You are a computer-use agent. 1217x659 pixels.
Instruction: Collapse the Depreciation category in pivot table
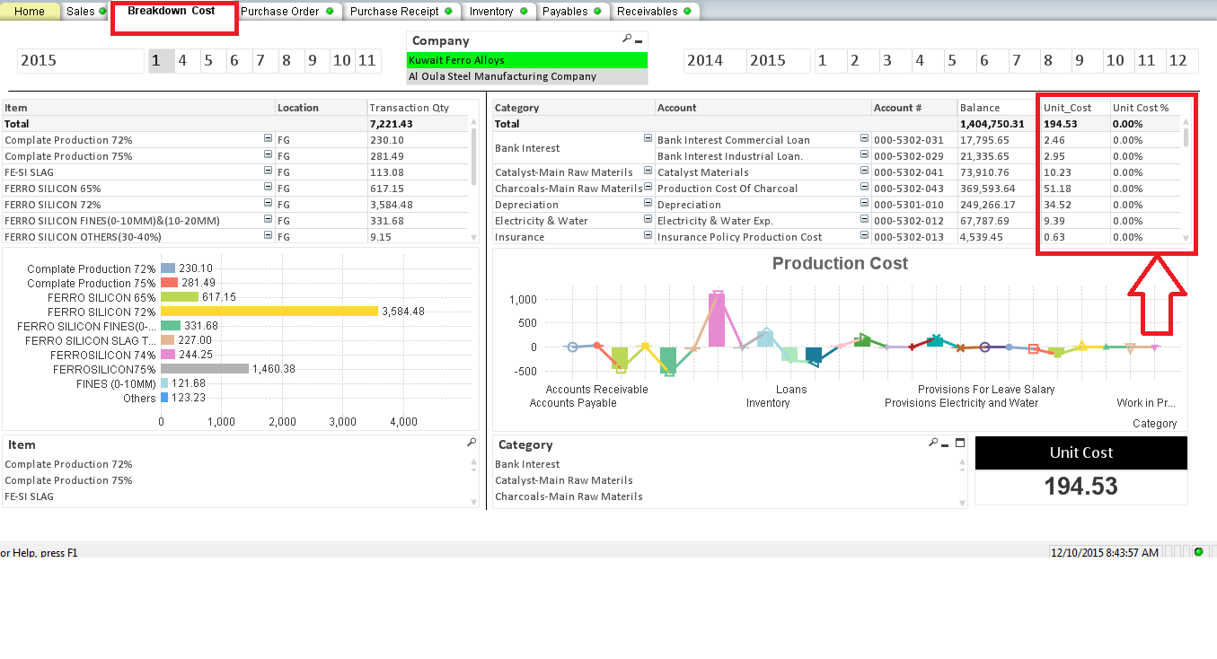click(648, 205)
